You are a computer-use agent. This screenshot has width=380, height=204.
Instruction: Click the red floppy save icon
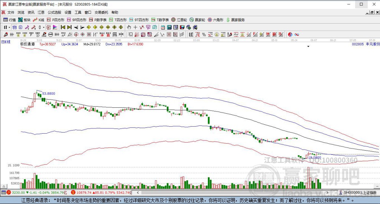tap(182, 27)
